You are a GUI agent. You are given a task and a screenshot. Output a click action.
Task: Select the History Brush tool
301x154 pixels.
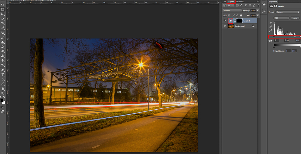3,47
